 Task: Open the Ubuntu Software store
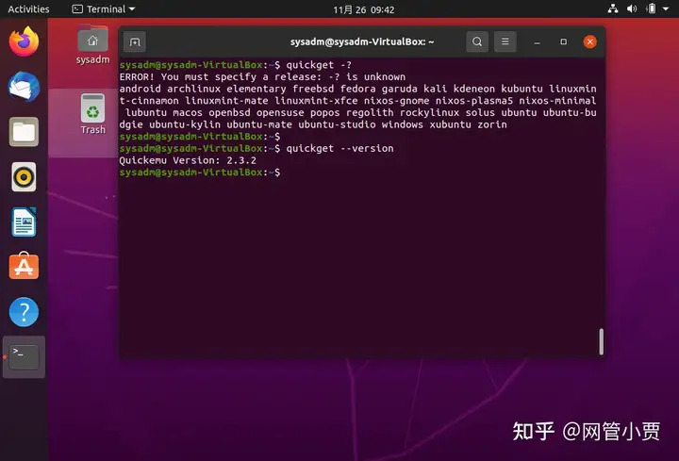[x=24, y=266]
